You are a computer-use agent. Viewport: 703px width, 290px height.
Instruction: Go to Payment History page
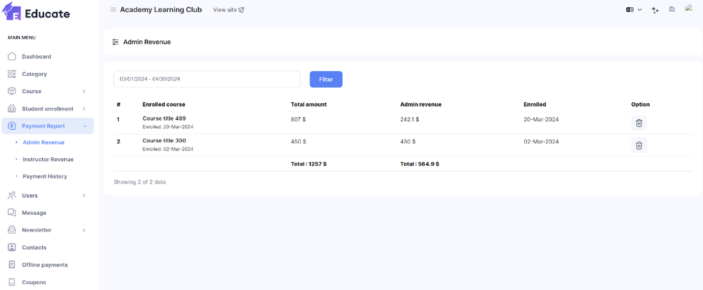[x=45, y=176]
